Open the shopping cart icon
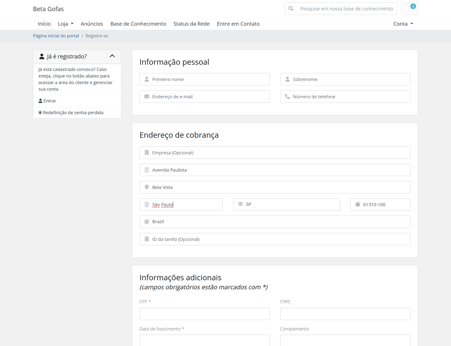The image size is (451, 346). [410, 9]
